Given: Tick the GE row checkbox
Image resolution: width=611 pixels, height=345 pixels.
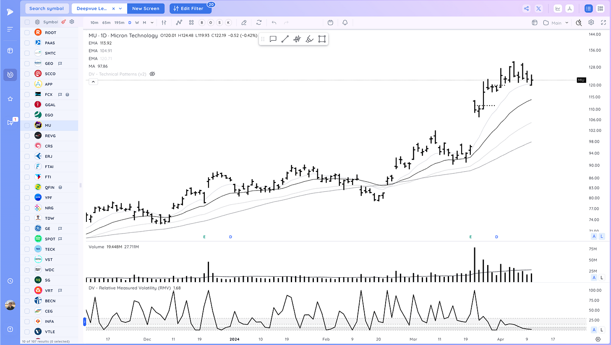Looking at the screenshot, I should click(27, 229).
